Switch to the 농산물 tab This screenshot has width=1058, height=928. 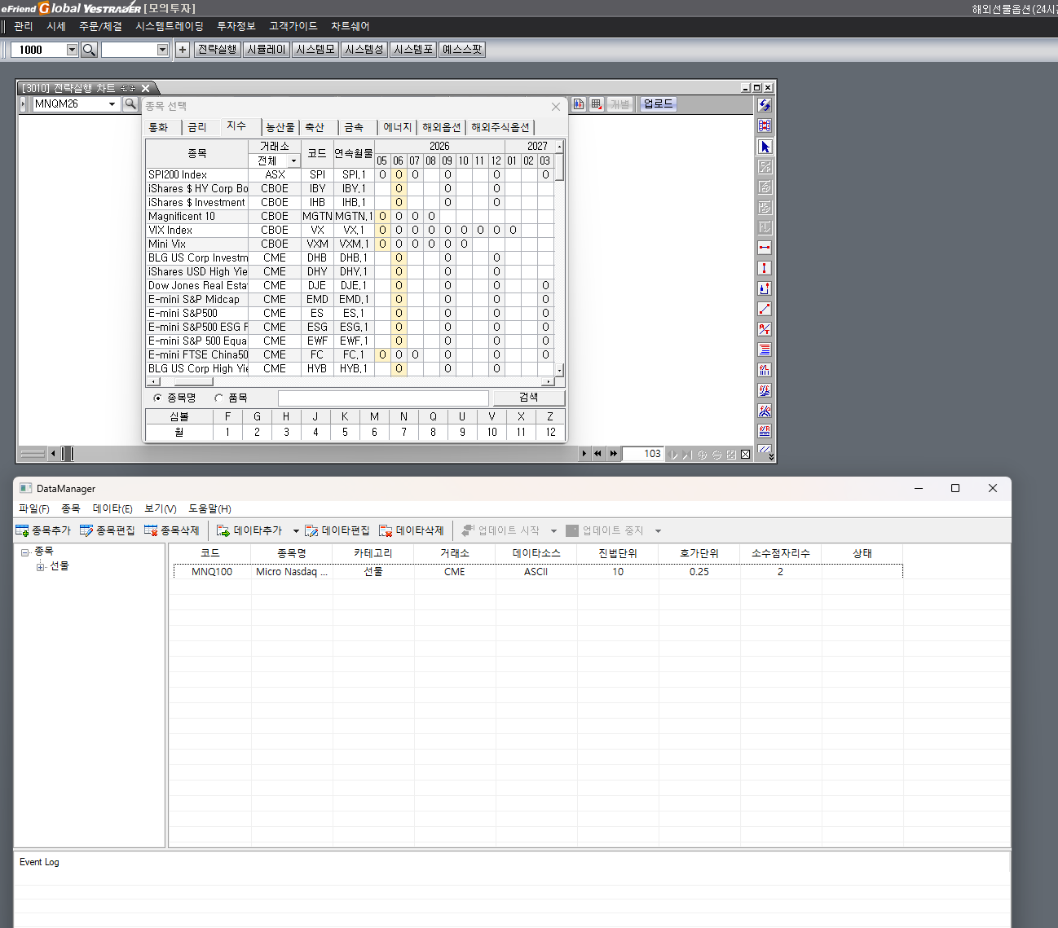click(280, 127)
